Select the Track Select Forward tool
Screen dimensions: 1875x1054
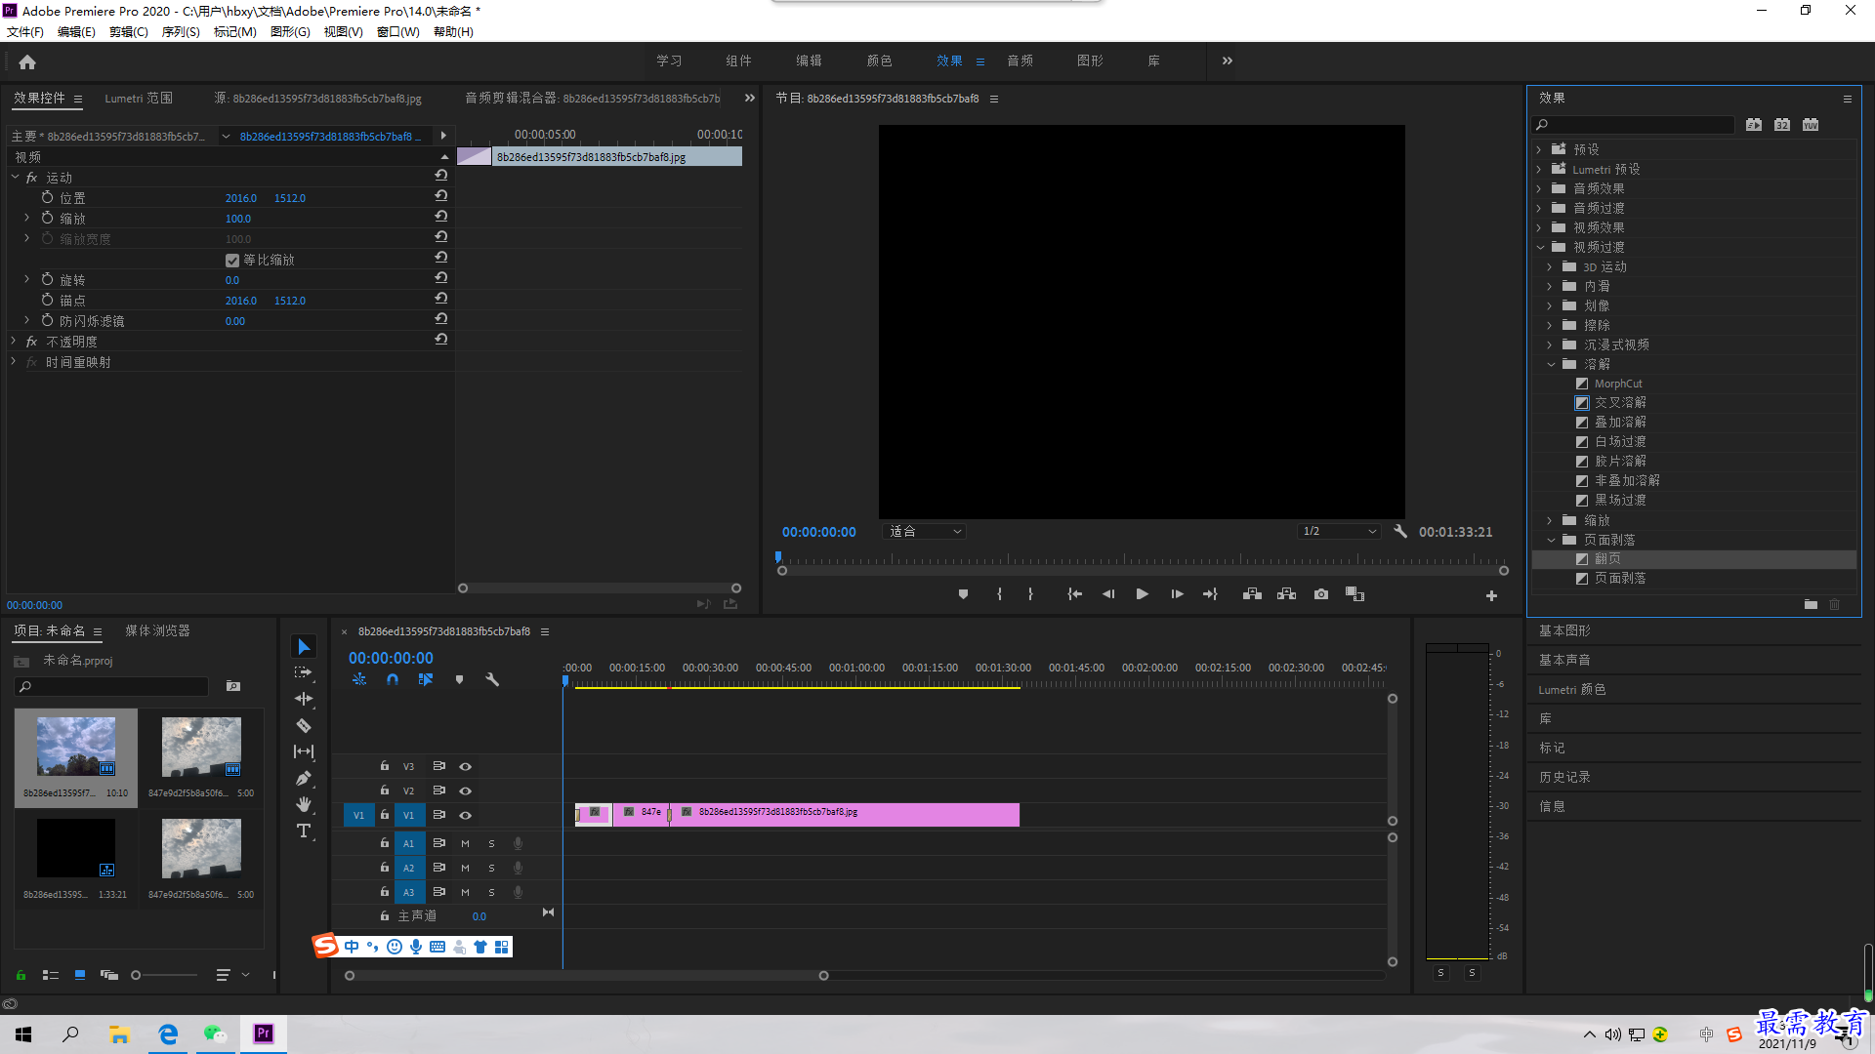pyautogui.click(x=304, y=673)
